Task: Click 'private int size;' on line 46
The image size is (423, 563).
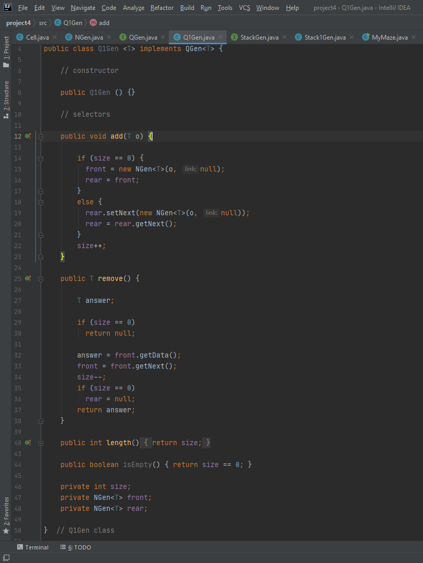Action: (x=95, y=486)
